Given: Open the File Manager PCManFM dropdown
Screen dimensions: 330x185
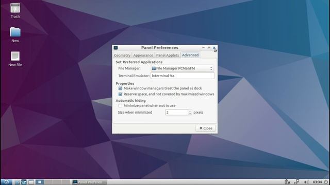Looking at the screenshot, I should tap(183, 68).
